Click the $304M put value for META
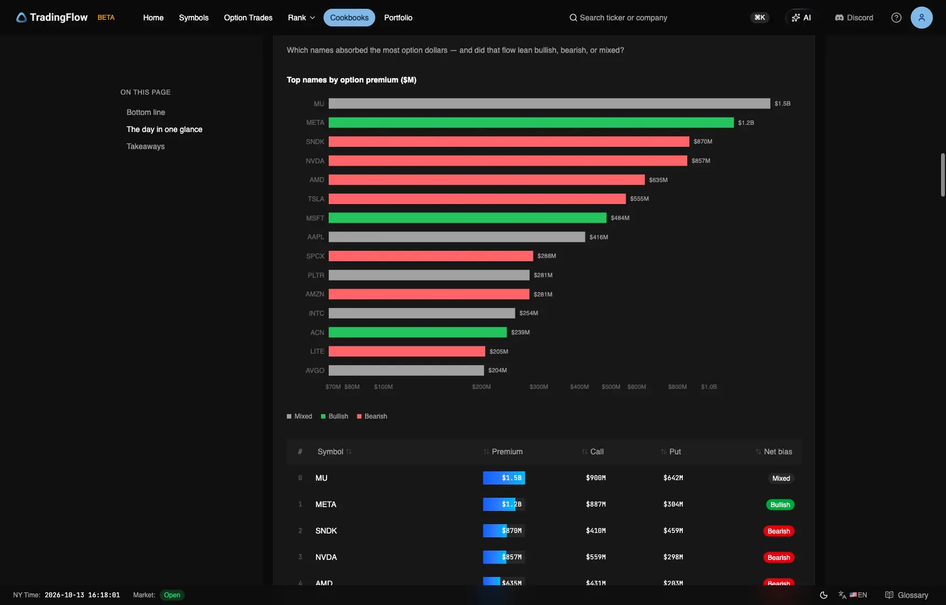Viewport: 946px width, 605px height. click(x=673, y=504)
